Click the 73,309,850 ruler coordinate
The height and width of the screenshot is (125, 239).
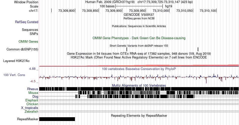click(x=90, y=11)
